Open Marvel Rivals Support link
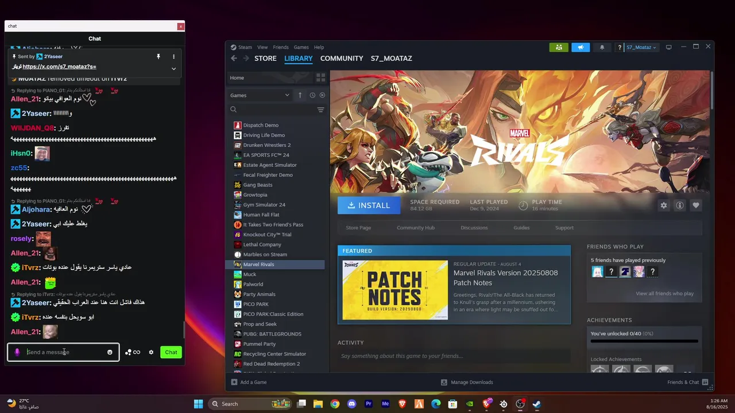This screenshot has height=413, width=735. pyautogui.click(x=564, y=228)
